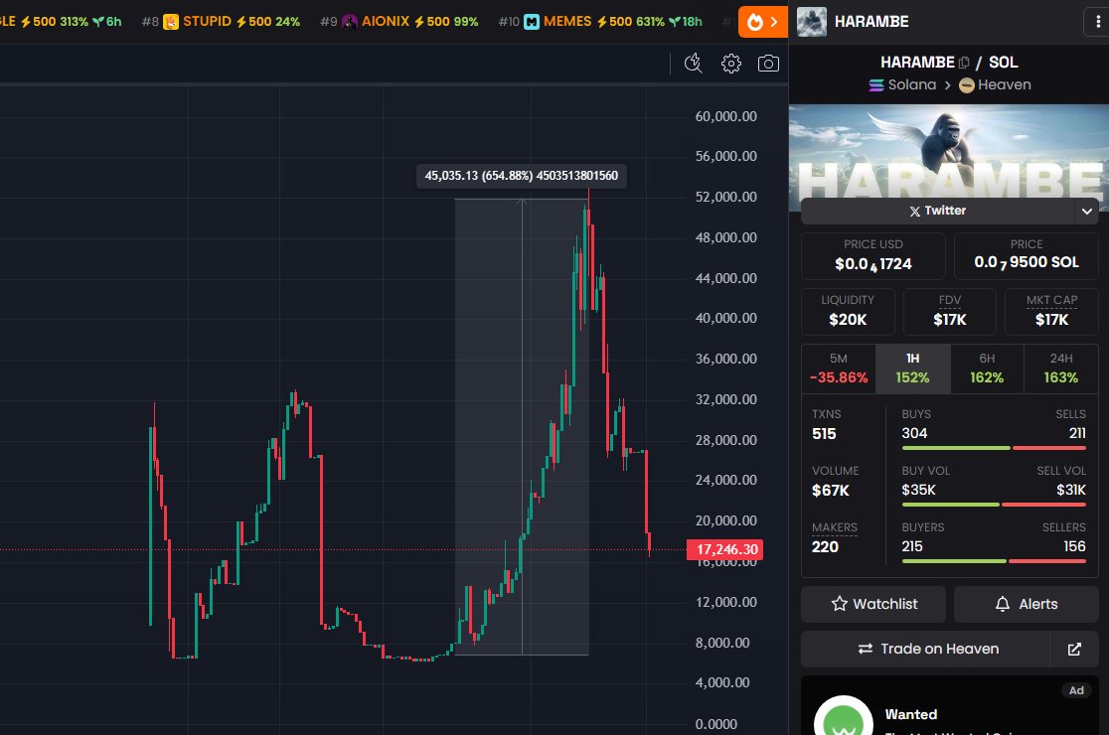Click the PRICE in SOL box
This screenshot has height=735, width=1109.
point(1026,256)
